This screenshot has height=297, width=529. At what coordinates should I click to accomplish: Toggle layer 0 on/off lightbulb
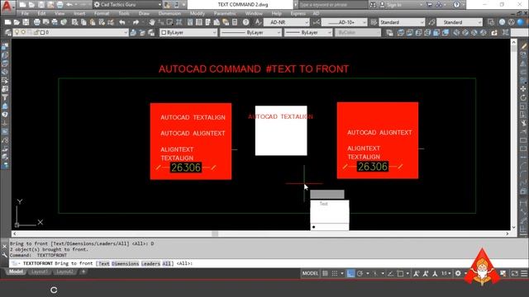tap(17, 32)
